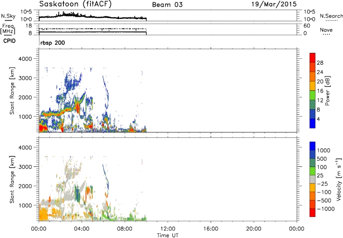Click the sky noise trace in top panel
Screen dimensions: 343x238
coord(93,16)
